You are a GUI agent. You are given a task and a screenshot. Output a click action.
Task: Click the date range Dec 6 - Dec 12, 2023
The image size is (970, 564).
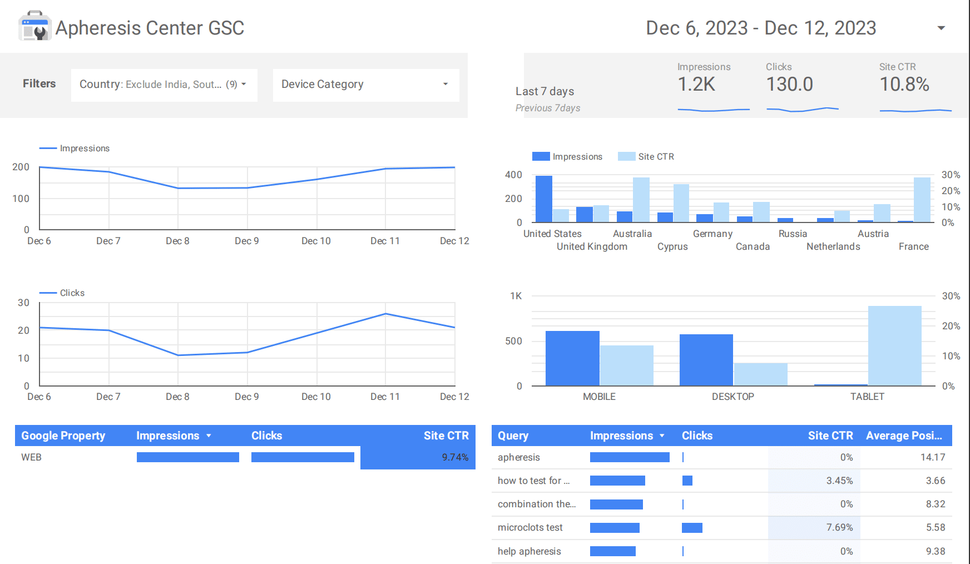(761, 28)
